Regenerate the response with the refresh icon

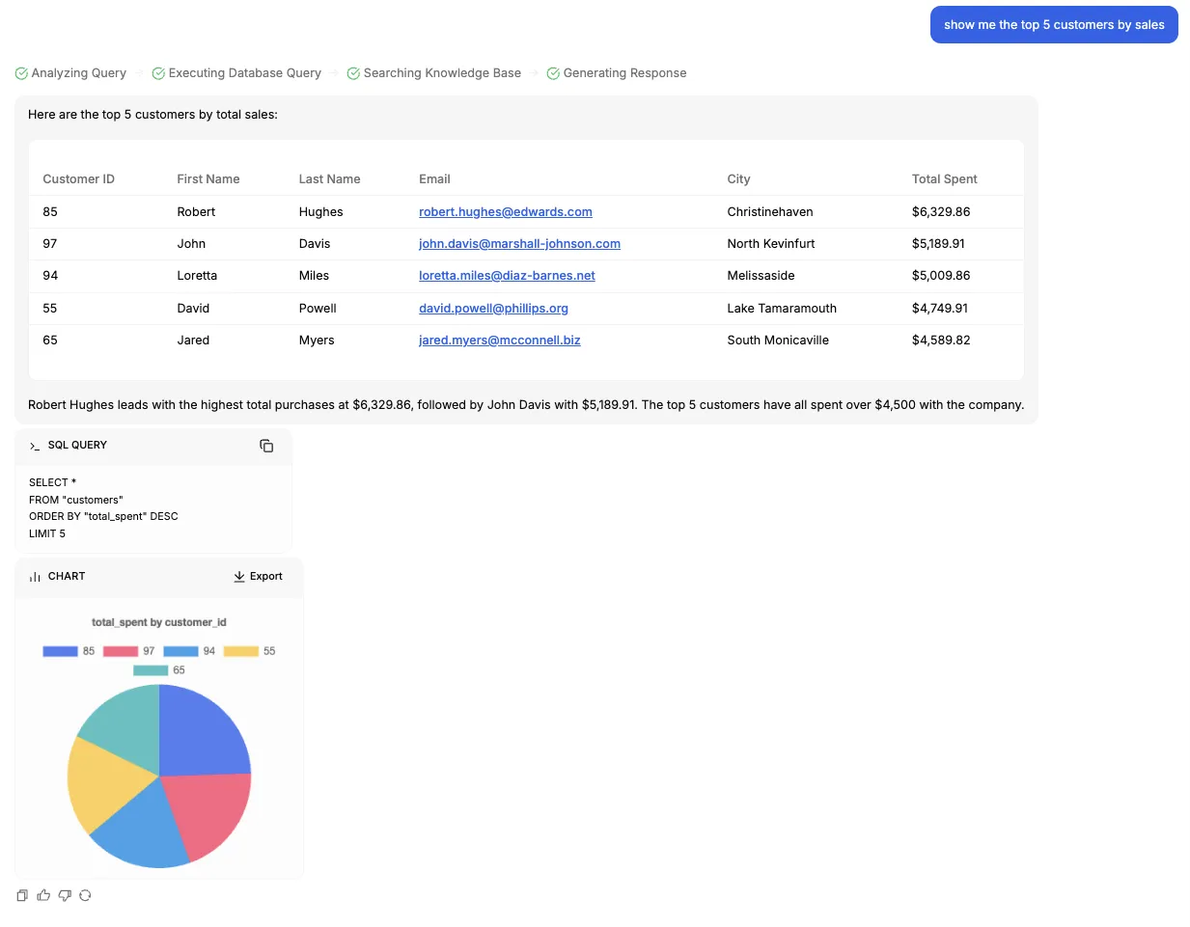click(85, 895)
